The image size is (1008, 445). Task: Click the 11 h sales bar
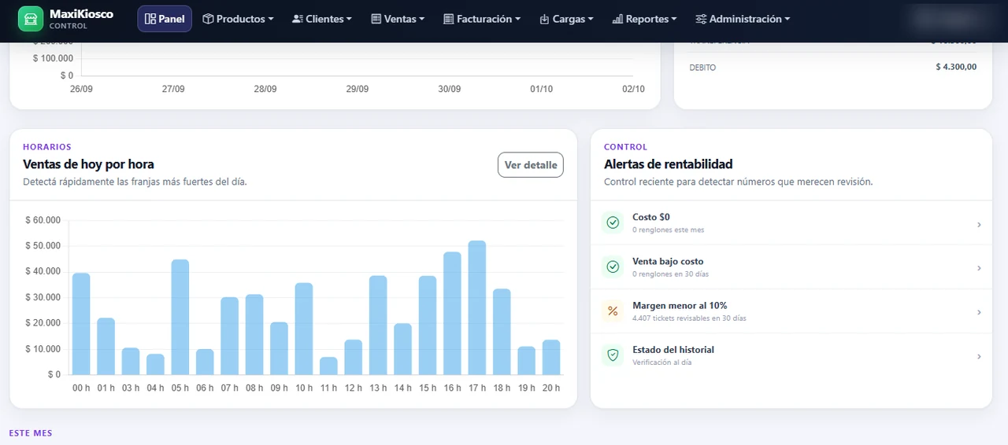pos(328,366)
